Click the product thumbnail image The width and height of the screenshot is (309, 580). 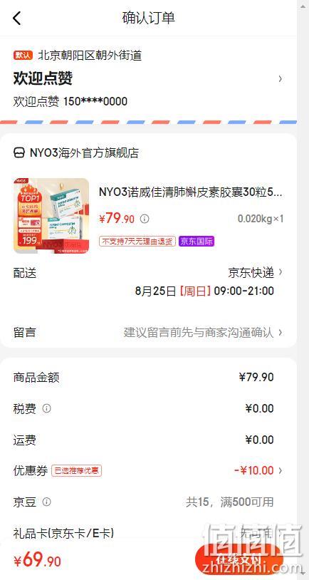click(51, 216)
